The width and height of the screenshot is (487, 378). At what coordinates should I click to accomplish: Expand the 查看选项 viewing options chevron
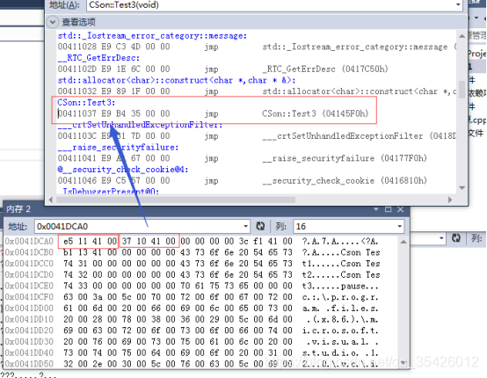pos(53,22)
